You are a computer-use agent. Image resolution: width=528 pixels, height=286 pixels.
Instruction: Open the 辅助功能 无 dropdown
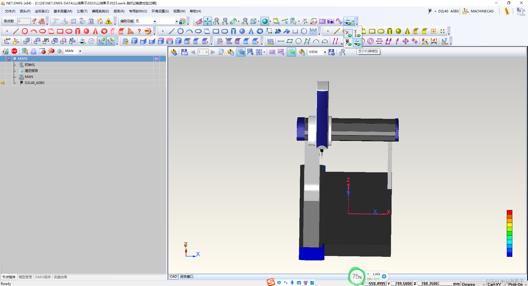[155, 21]
